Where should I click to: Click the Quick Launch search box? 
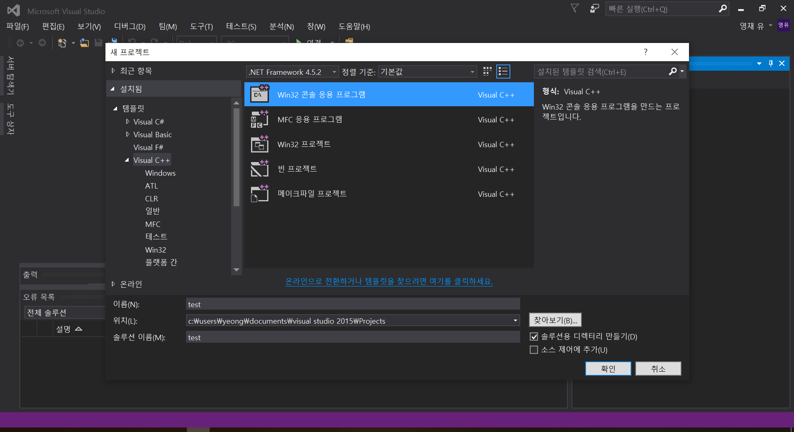[x=662, y=9]
